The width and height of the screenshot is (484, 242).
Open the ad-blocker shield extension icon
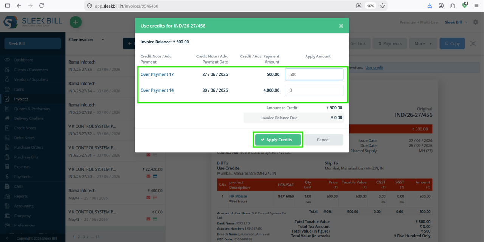[465, 5]
